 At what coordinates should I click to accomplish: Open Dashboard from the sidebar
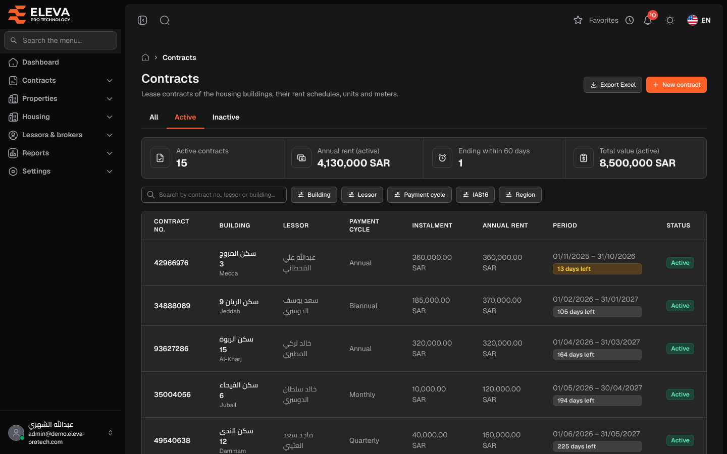click(x=61, y=63)
